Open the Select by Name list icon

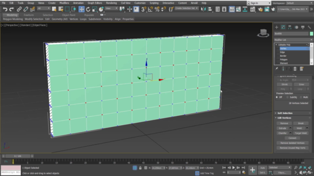coord(61,9)
